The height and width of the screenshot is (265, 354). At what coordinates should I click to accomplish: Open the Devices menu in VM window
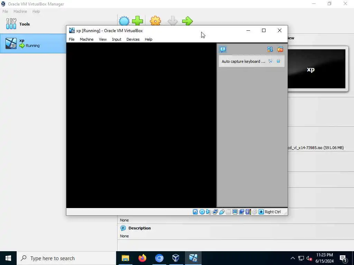[133, 39]
